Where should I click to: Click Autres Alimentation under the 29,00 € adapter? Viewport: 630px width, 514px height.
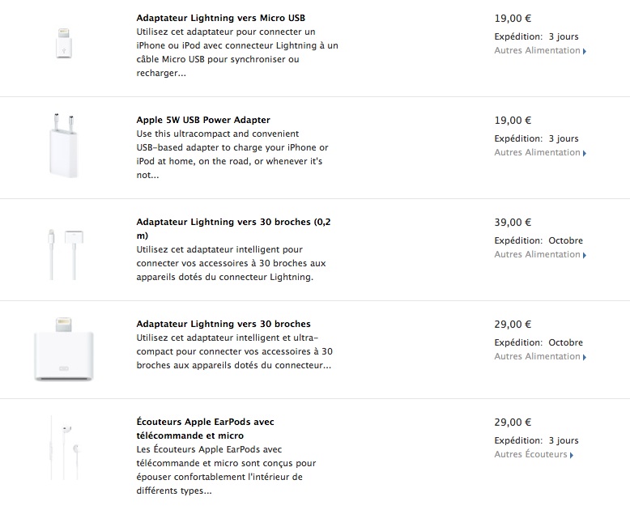coord(537,356)
